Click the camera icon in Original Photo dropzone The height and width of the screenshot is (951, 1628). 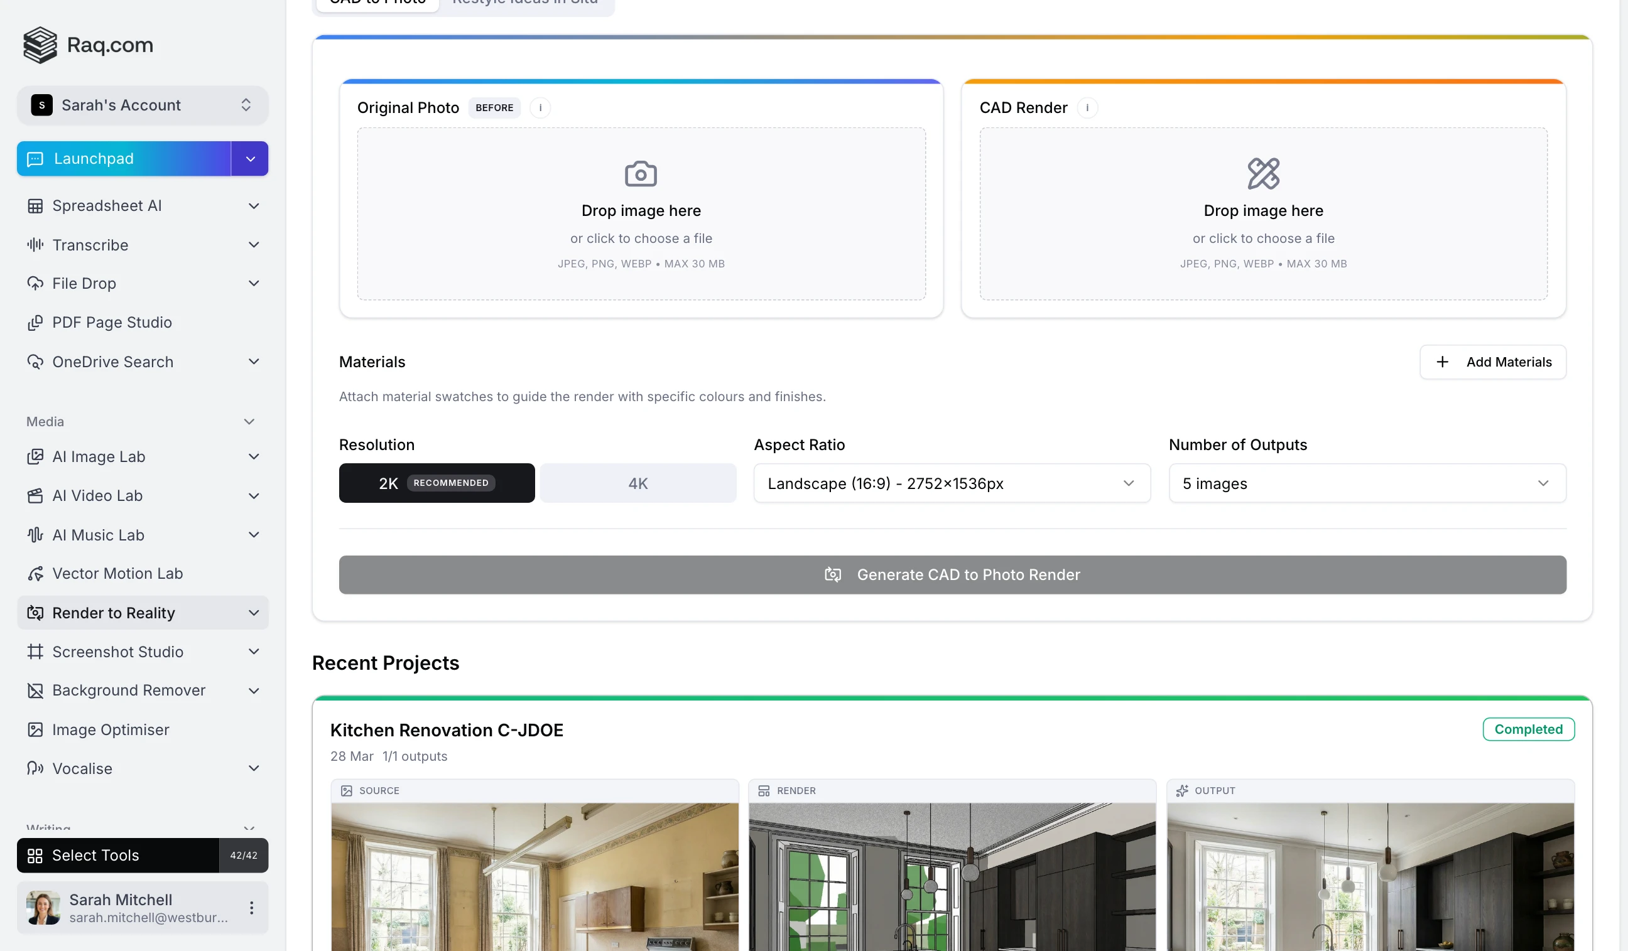point(640,174)
